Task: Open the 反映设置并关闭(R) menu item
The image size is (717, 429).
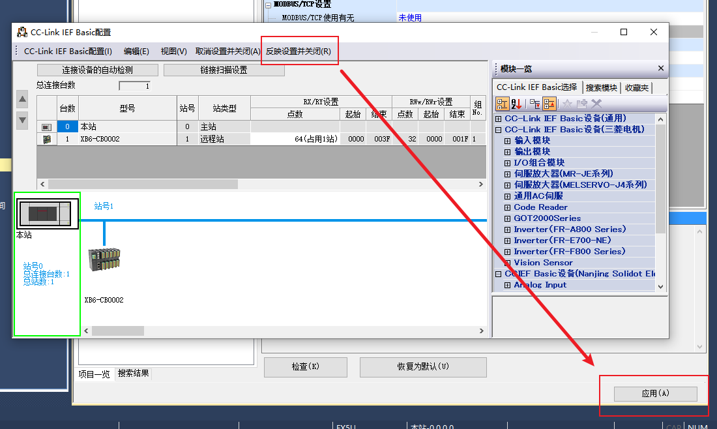Action: coord(298,52)
